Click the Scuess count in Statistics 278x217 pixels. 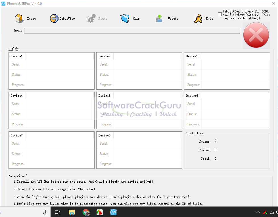click(x=215, y=141)
